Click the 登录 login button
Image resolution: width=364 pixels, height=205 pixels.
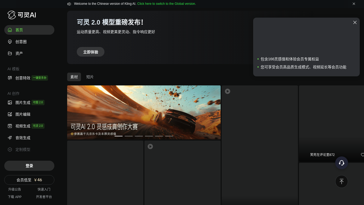coord(29,166)
